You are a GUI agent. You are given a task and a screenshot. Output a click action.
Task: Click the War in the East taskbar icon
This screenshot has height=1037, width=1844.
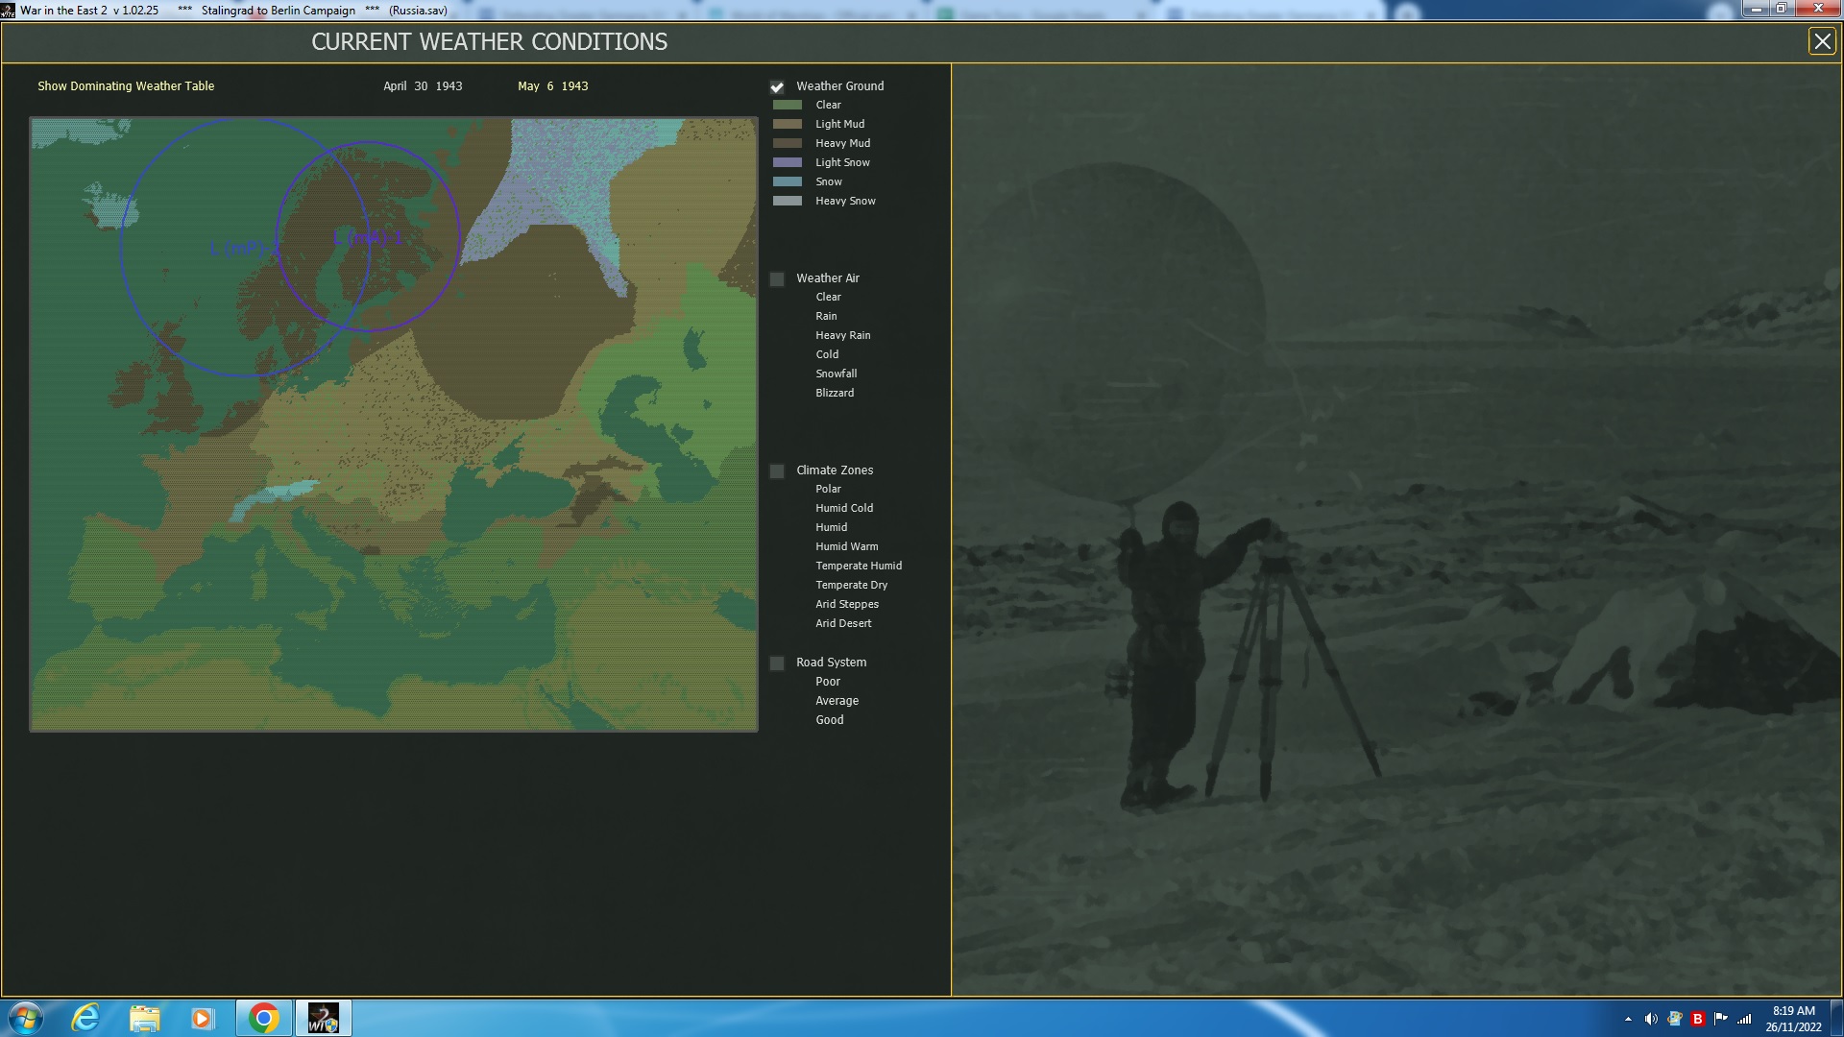(x=323, y=1018)
